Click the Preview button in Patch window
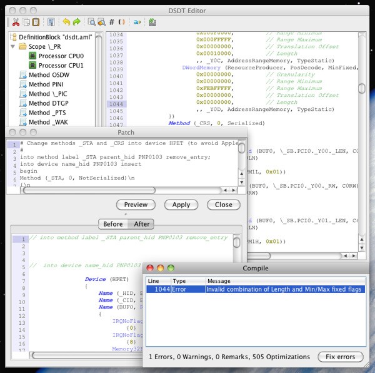Viewport: 375px width, 373px height. 136,205
